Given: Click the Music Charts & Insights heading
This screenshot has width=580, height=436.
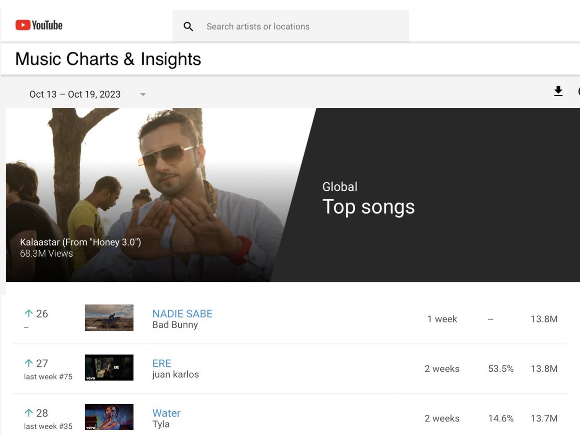Looking at the screenshot, I should tap(108, 59).
